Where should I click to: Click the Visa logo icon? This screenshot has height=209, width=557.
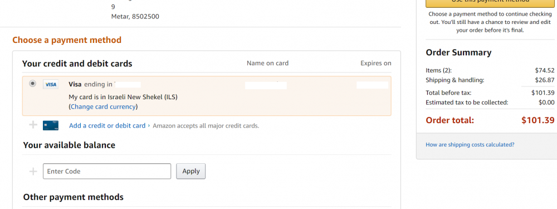51,85
